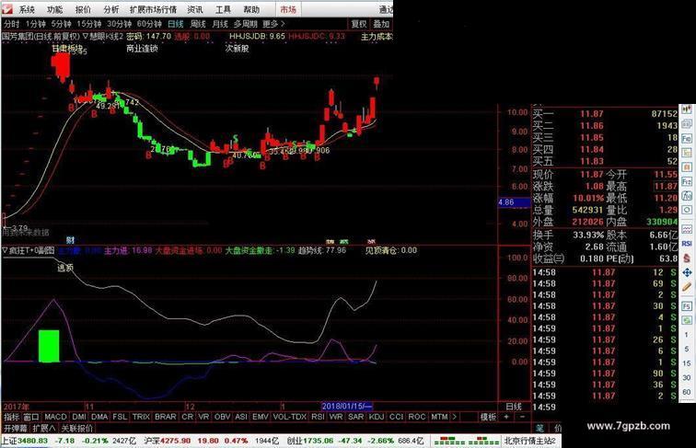The image size is (696, 448).
Task: Select the MTM indicator
Action: point(439,417)
